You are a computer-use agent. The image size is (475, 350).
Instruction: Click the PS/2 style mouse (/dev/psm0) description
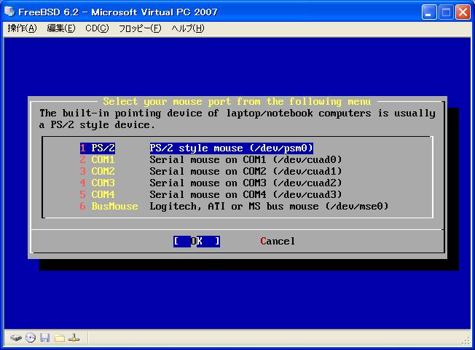(231, 148)
